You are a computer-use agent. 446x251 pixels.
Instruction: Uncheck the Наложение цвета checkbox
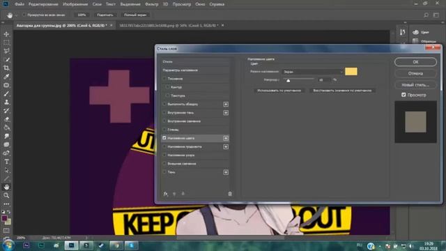pos(164,138)
